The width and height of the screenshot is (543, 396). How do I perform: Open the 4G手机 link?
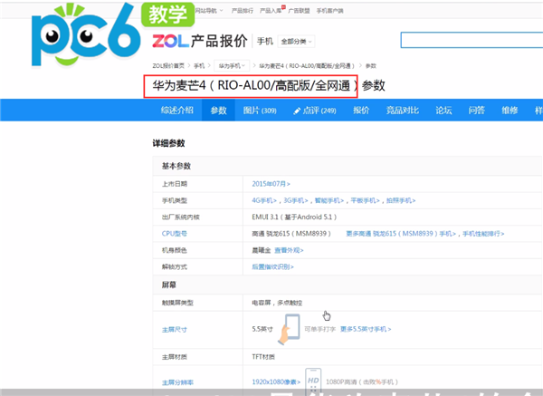[x=264, y=201]
